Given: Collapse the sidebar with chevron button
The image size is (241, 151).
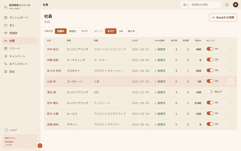Looking at the screenshot, I should click(x=40, y=146).
